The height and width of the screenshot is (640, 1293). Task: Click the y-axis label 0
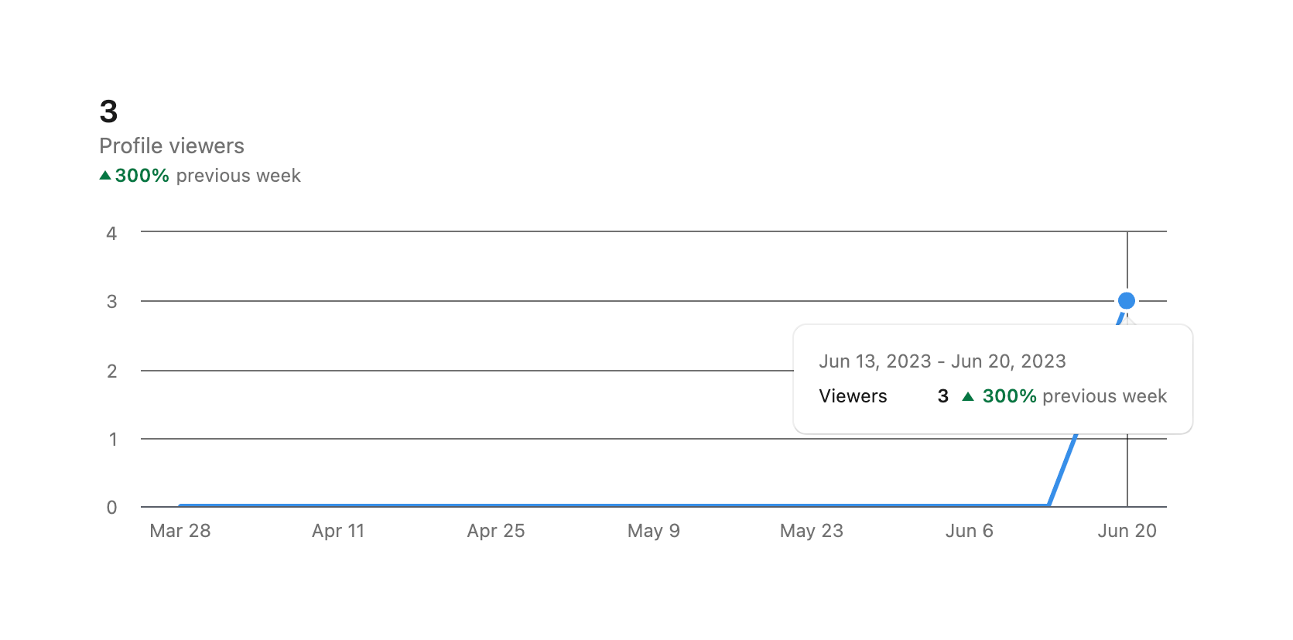[x=111, y=508]
